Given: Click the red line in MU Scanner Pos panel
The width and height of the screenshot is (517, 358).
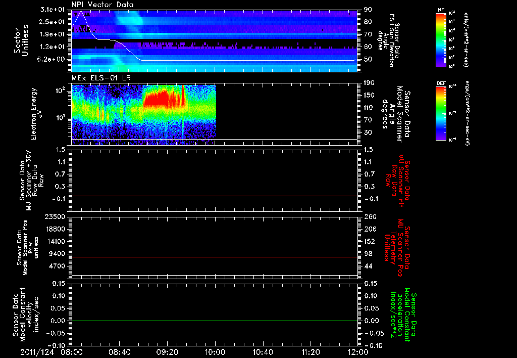Looking at the screenshot, I should [x=215, y=257].
